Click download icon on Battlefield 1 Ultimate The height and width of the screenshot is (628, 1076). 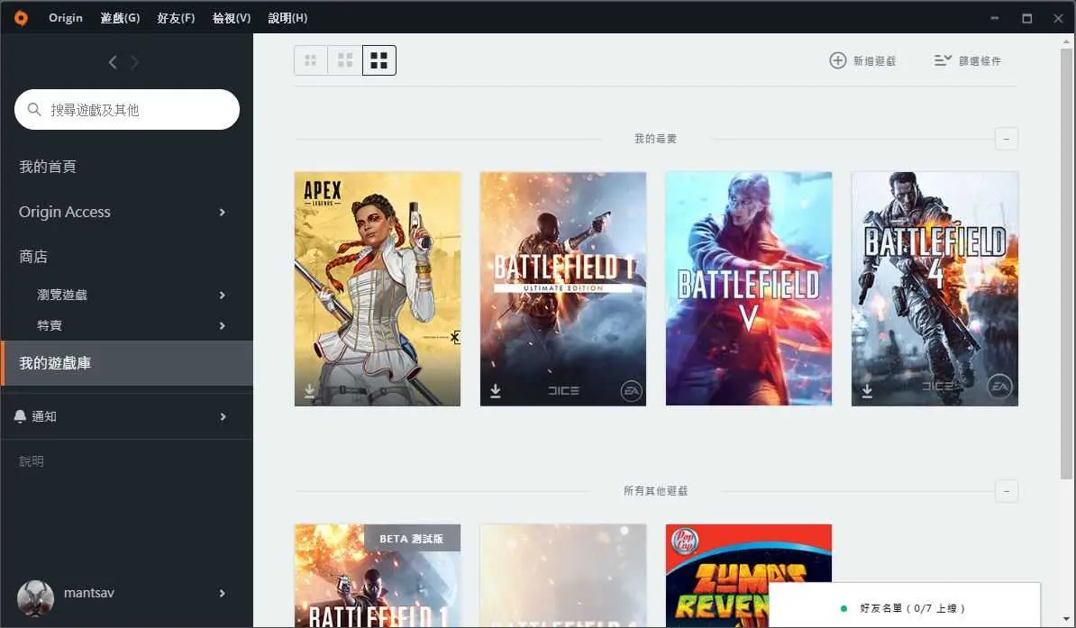[496, 390]
